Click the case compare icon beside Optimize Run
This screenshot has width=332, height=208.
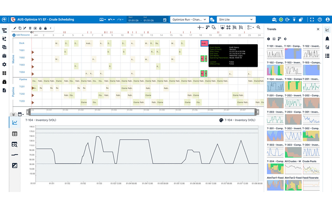212,20
